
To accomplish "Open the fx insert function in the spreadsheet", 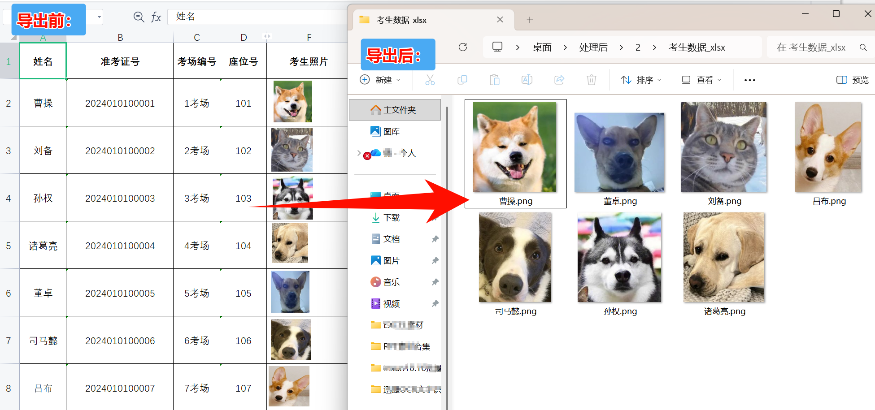I will [x=156, y=17].
